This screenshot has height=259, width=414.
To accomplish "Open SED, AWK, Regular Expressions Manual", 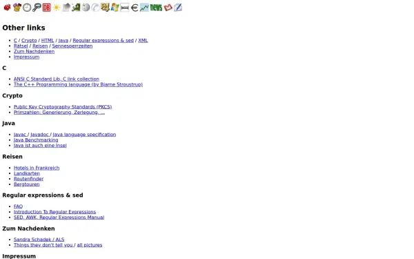I will tap(59, 218).
